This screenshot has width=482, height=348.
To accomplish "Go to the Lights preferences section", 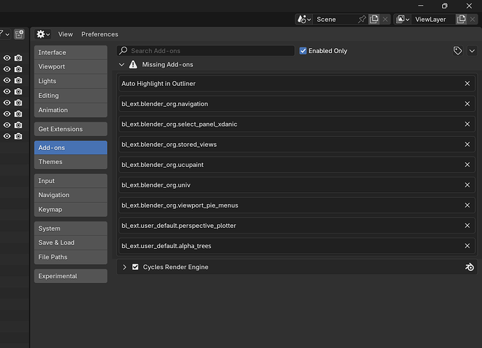I will click(71, 81).
